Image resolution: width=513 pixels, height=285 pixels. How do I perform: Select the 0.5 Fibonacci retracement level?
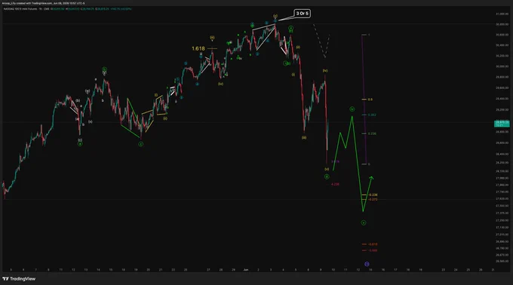point(370,100)
